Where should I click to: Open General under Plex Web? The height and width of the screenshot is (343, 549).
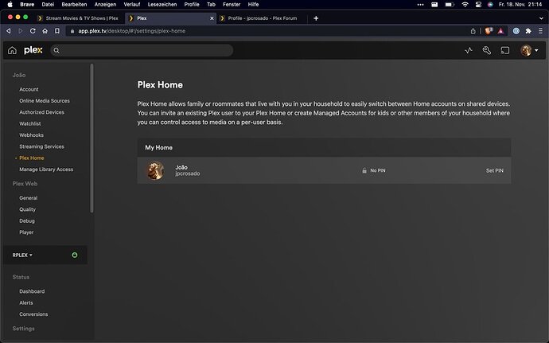pos(29,198)
